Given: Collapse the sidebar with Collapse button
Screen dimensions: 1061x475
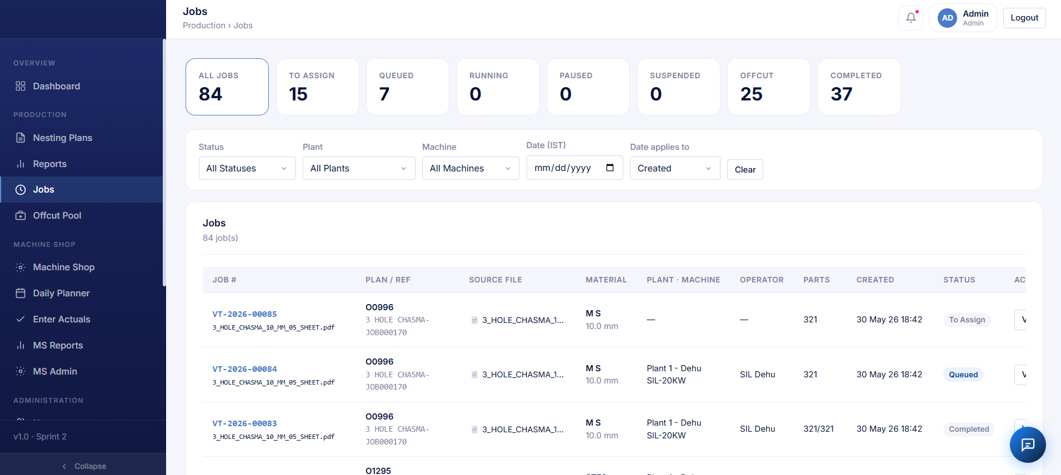Looking at the screenshot, I should pos(83,466).
